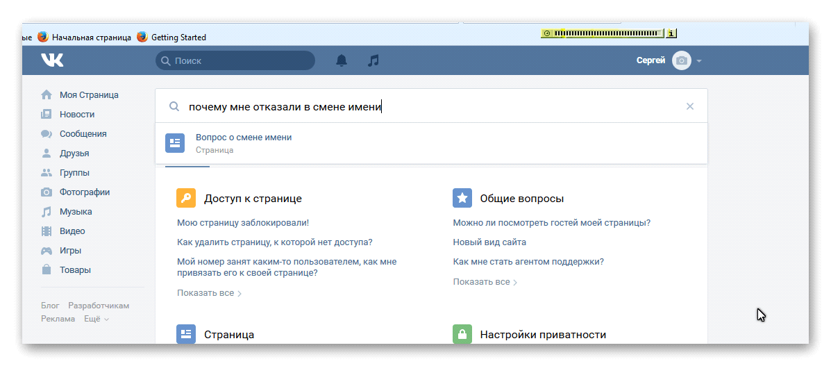Click the header Поиск search field

click(236, 60)
